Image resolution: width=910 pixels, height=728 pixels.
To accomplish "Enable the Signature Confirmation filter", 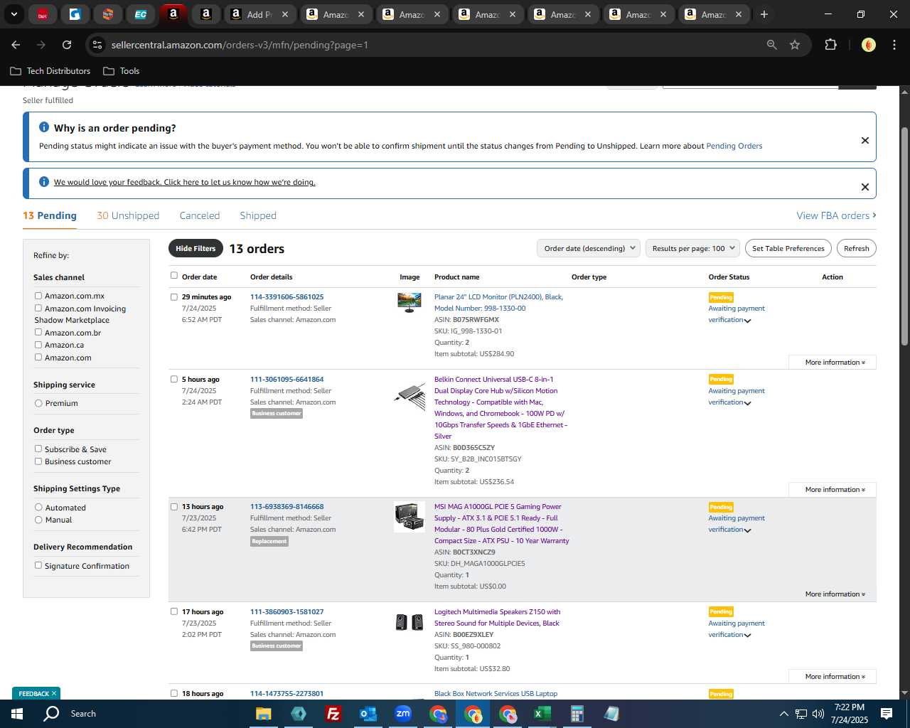I will [38, 565].
